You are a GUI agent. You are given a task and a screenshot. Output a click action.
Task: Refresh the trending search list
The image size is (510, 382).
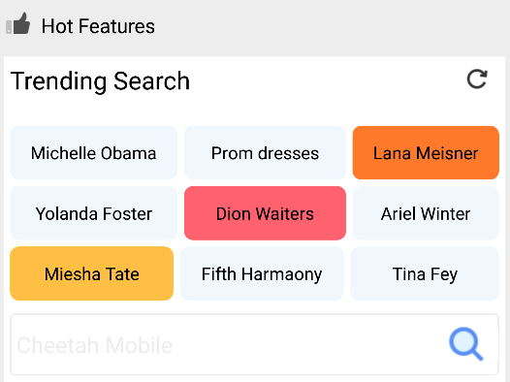[x=477, y=79]
